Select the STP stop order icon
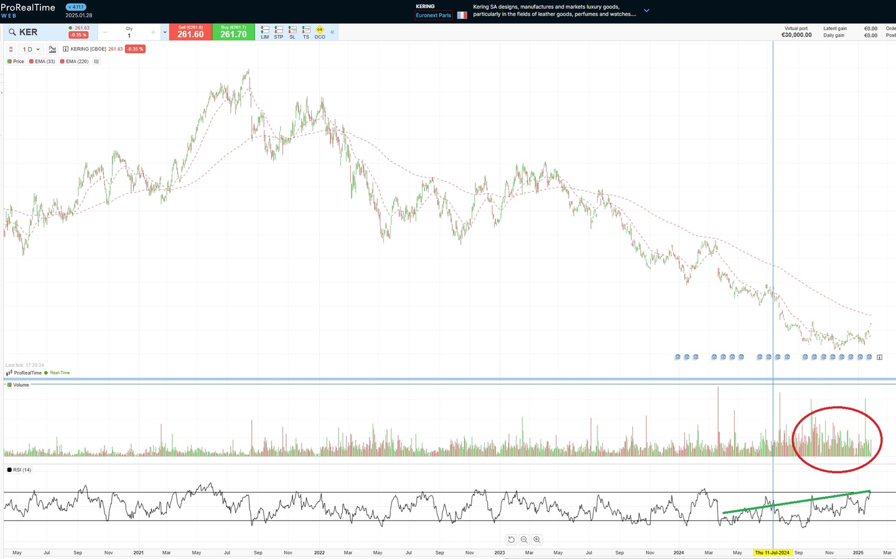896x559 pixels. pyautogui.click(x=278, y=32)
